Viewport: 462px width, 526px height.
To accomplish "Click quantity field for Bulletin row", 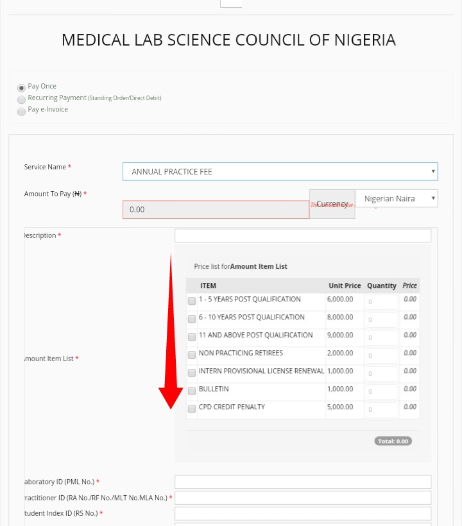I will (382, 391).
